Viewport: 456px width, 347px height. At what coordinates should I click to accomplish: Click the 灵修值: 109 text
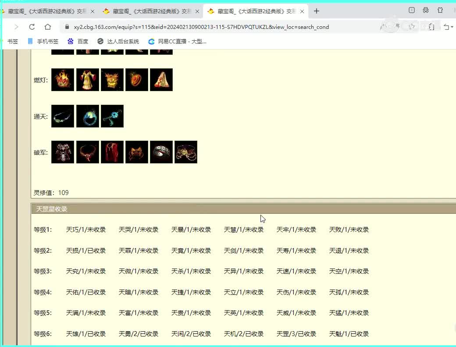pyautogui.click(x=51, y=193)
